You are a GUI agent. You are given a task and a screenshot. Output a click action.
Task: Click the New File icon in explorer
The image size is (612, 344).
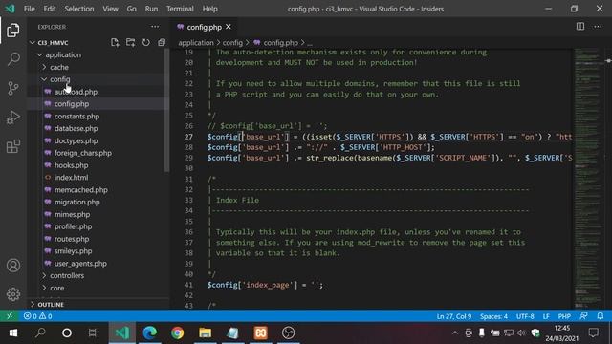click(115, 42)
